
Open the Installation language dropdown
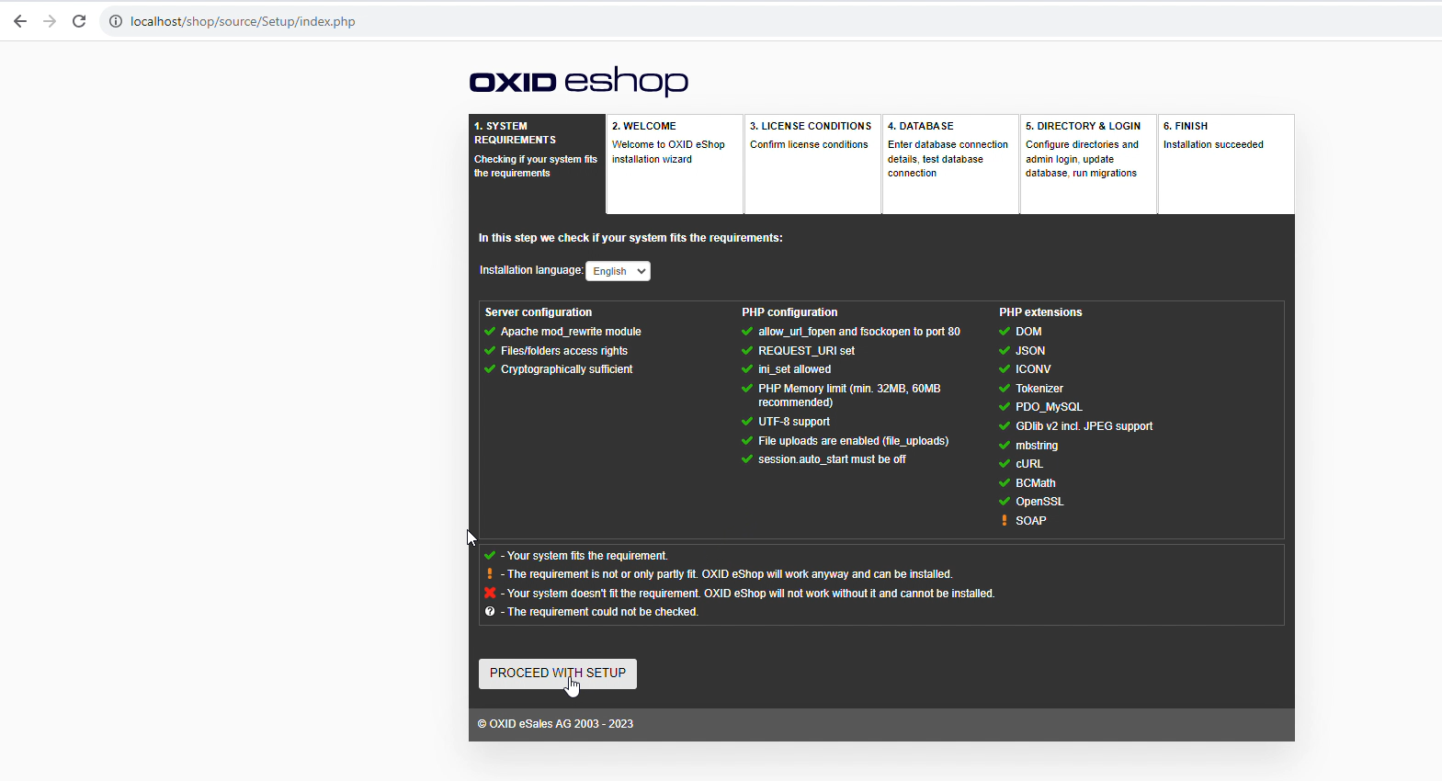pos(618,271)
